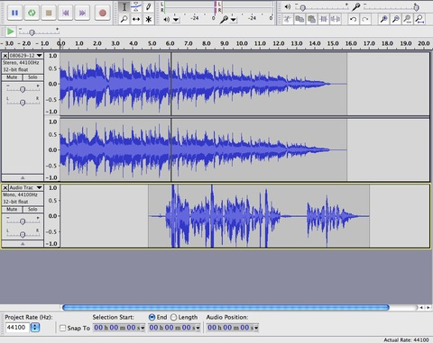Open the End time format dropdown arrow

point(198,329)
